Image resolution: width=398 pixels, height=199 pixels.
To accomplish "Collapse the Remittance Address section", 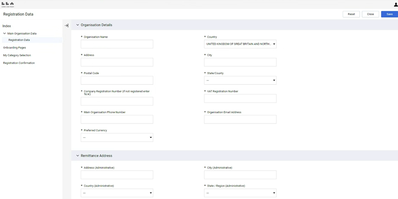I will tap(78, 156).
